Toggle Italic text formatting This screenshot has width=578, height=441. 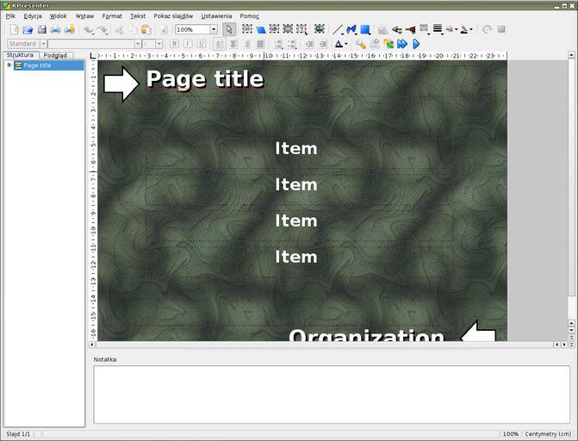(188, 43)
